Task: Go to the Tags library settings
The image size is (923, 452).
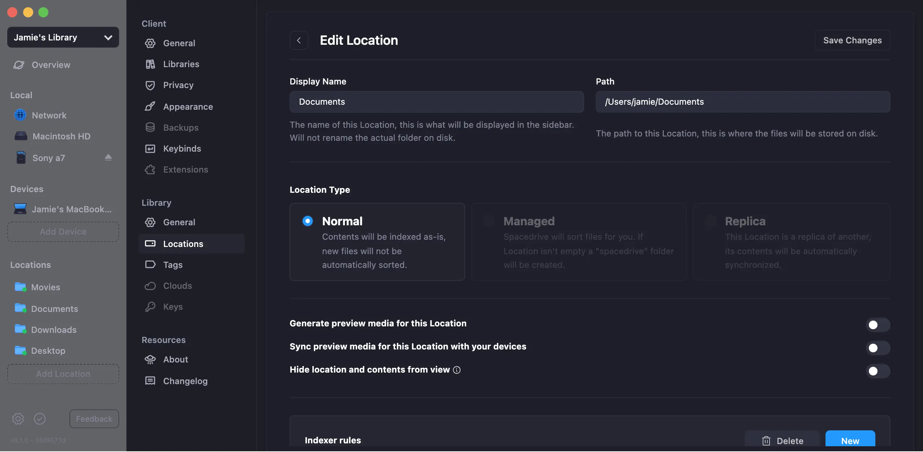Action: coord(173,265)
